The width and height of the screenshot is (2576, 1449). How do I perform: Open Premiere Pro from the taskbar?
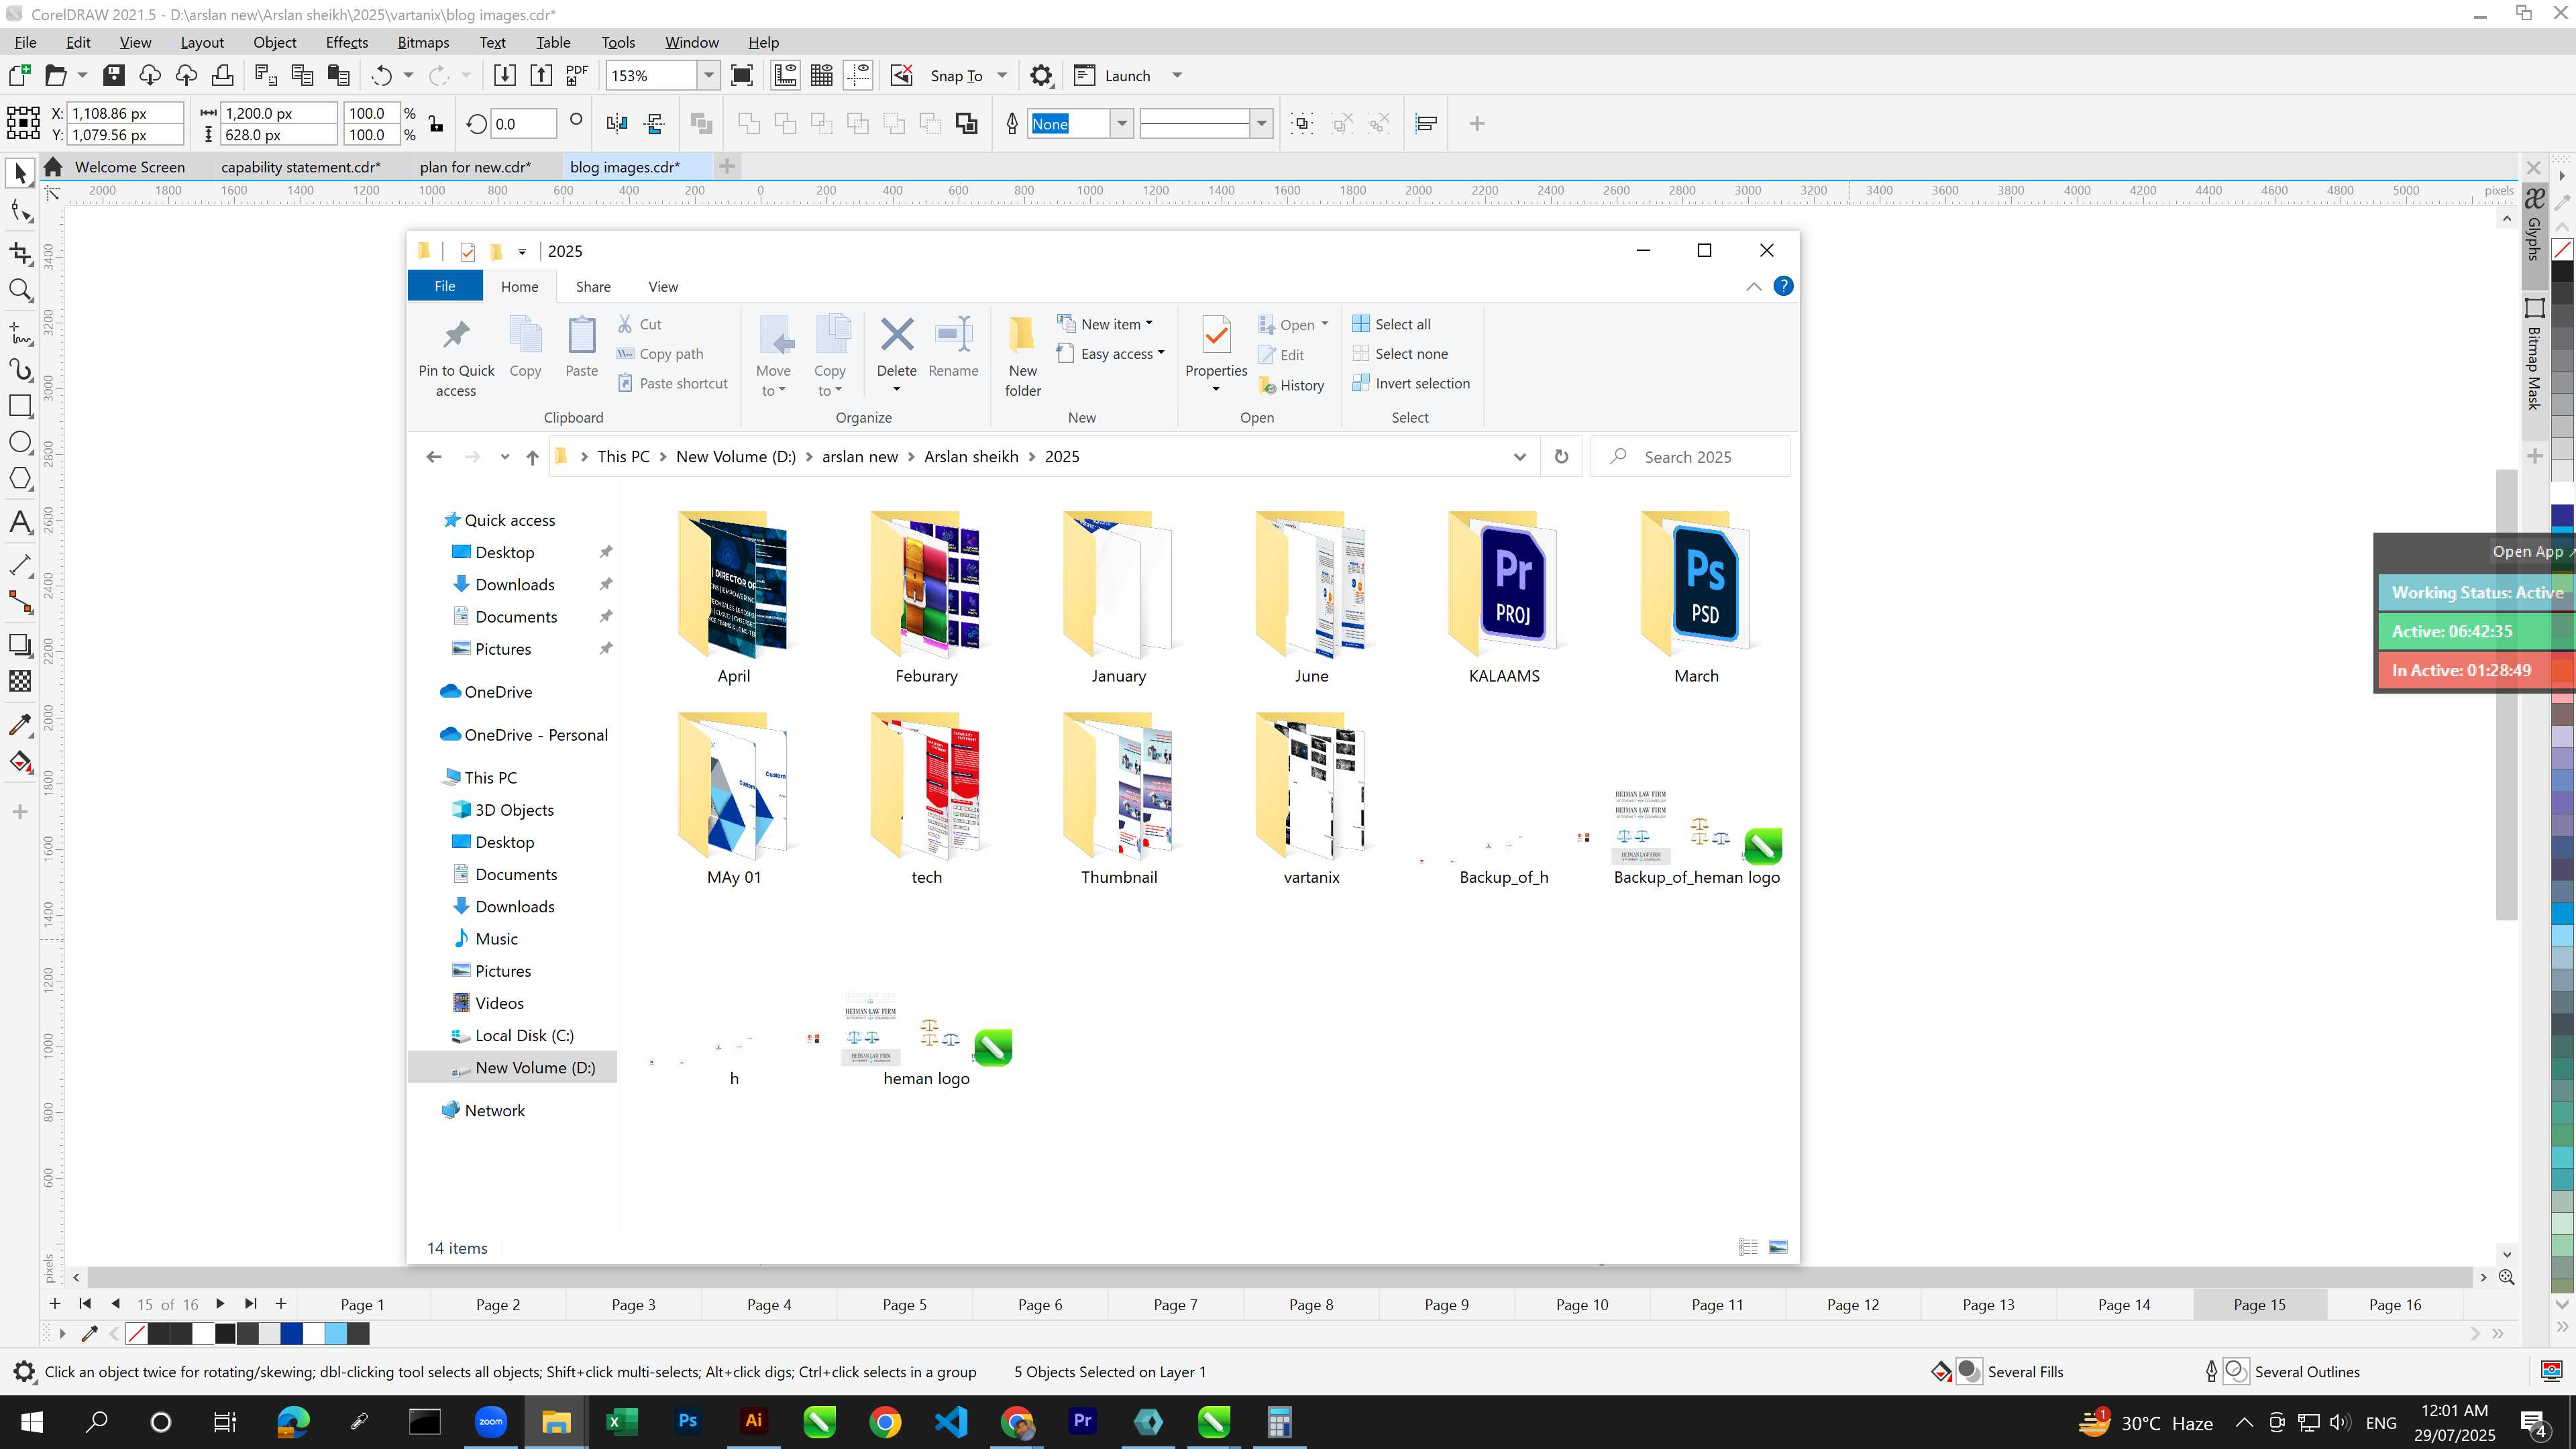pos(1082,1421)
